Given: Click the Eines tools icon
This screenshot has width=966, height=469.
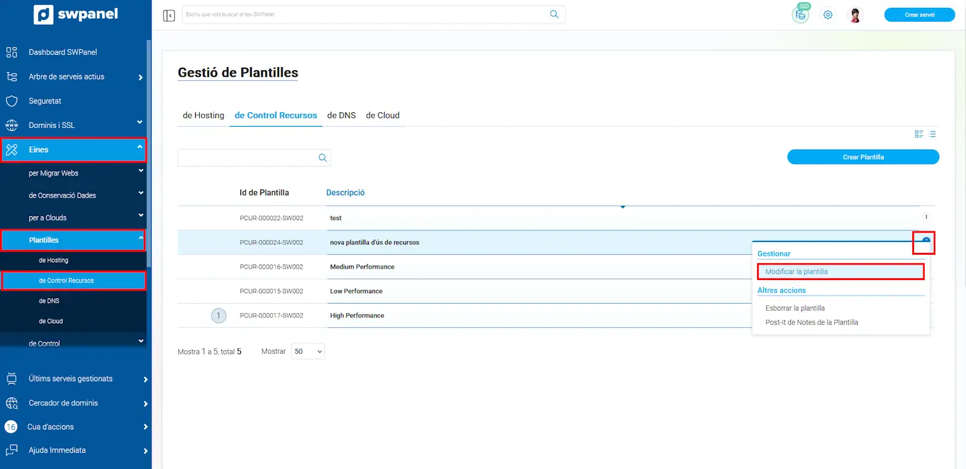Looking at the screenshot, I should click(11, 150).
